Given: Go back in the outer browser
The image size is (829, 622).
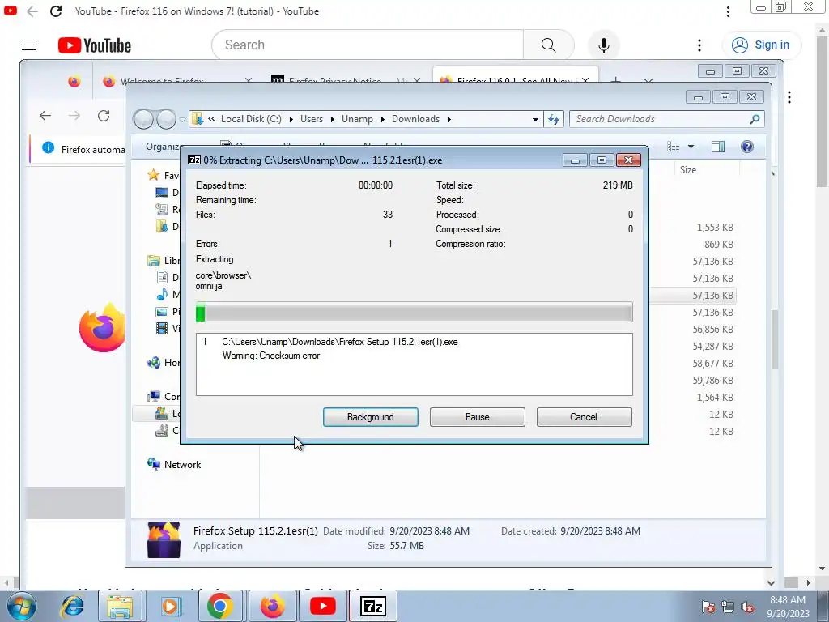Looking at the screenshot, I should pos(32,11).
